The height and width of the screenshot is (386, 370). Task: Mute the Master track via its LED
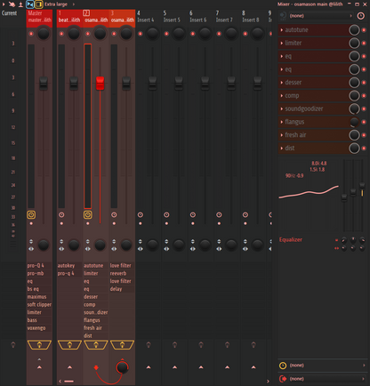pos(31,34)
